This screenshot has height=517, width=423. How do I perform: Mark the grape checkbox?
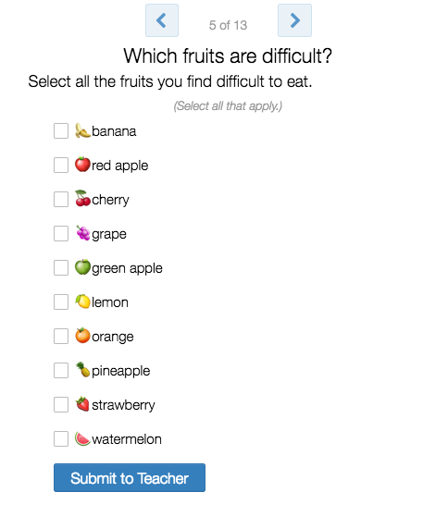61,233
